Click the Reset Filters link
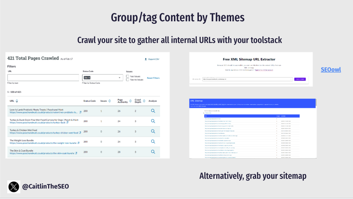353x199 pixels. [x=153, y=78]
